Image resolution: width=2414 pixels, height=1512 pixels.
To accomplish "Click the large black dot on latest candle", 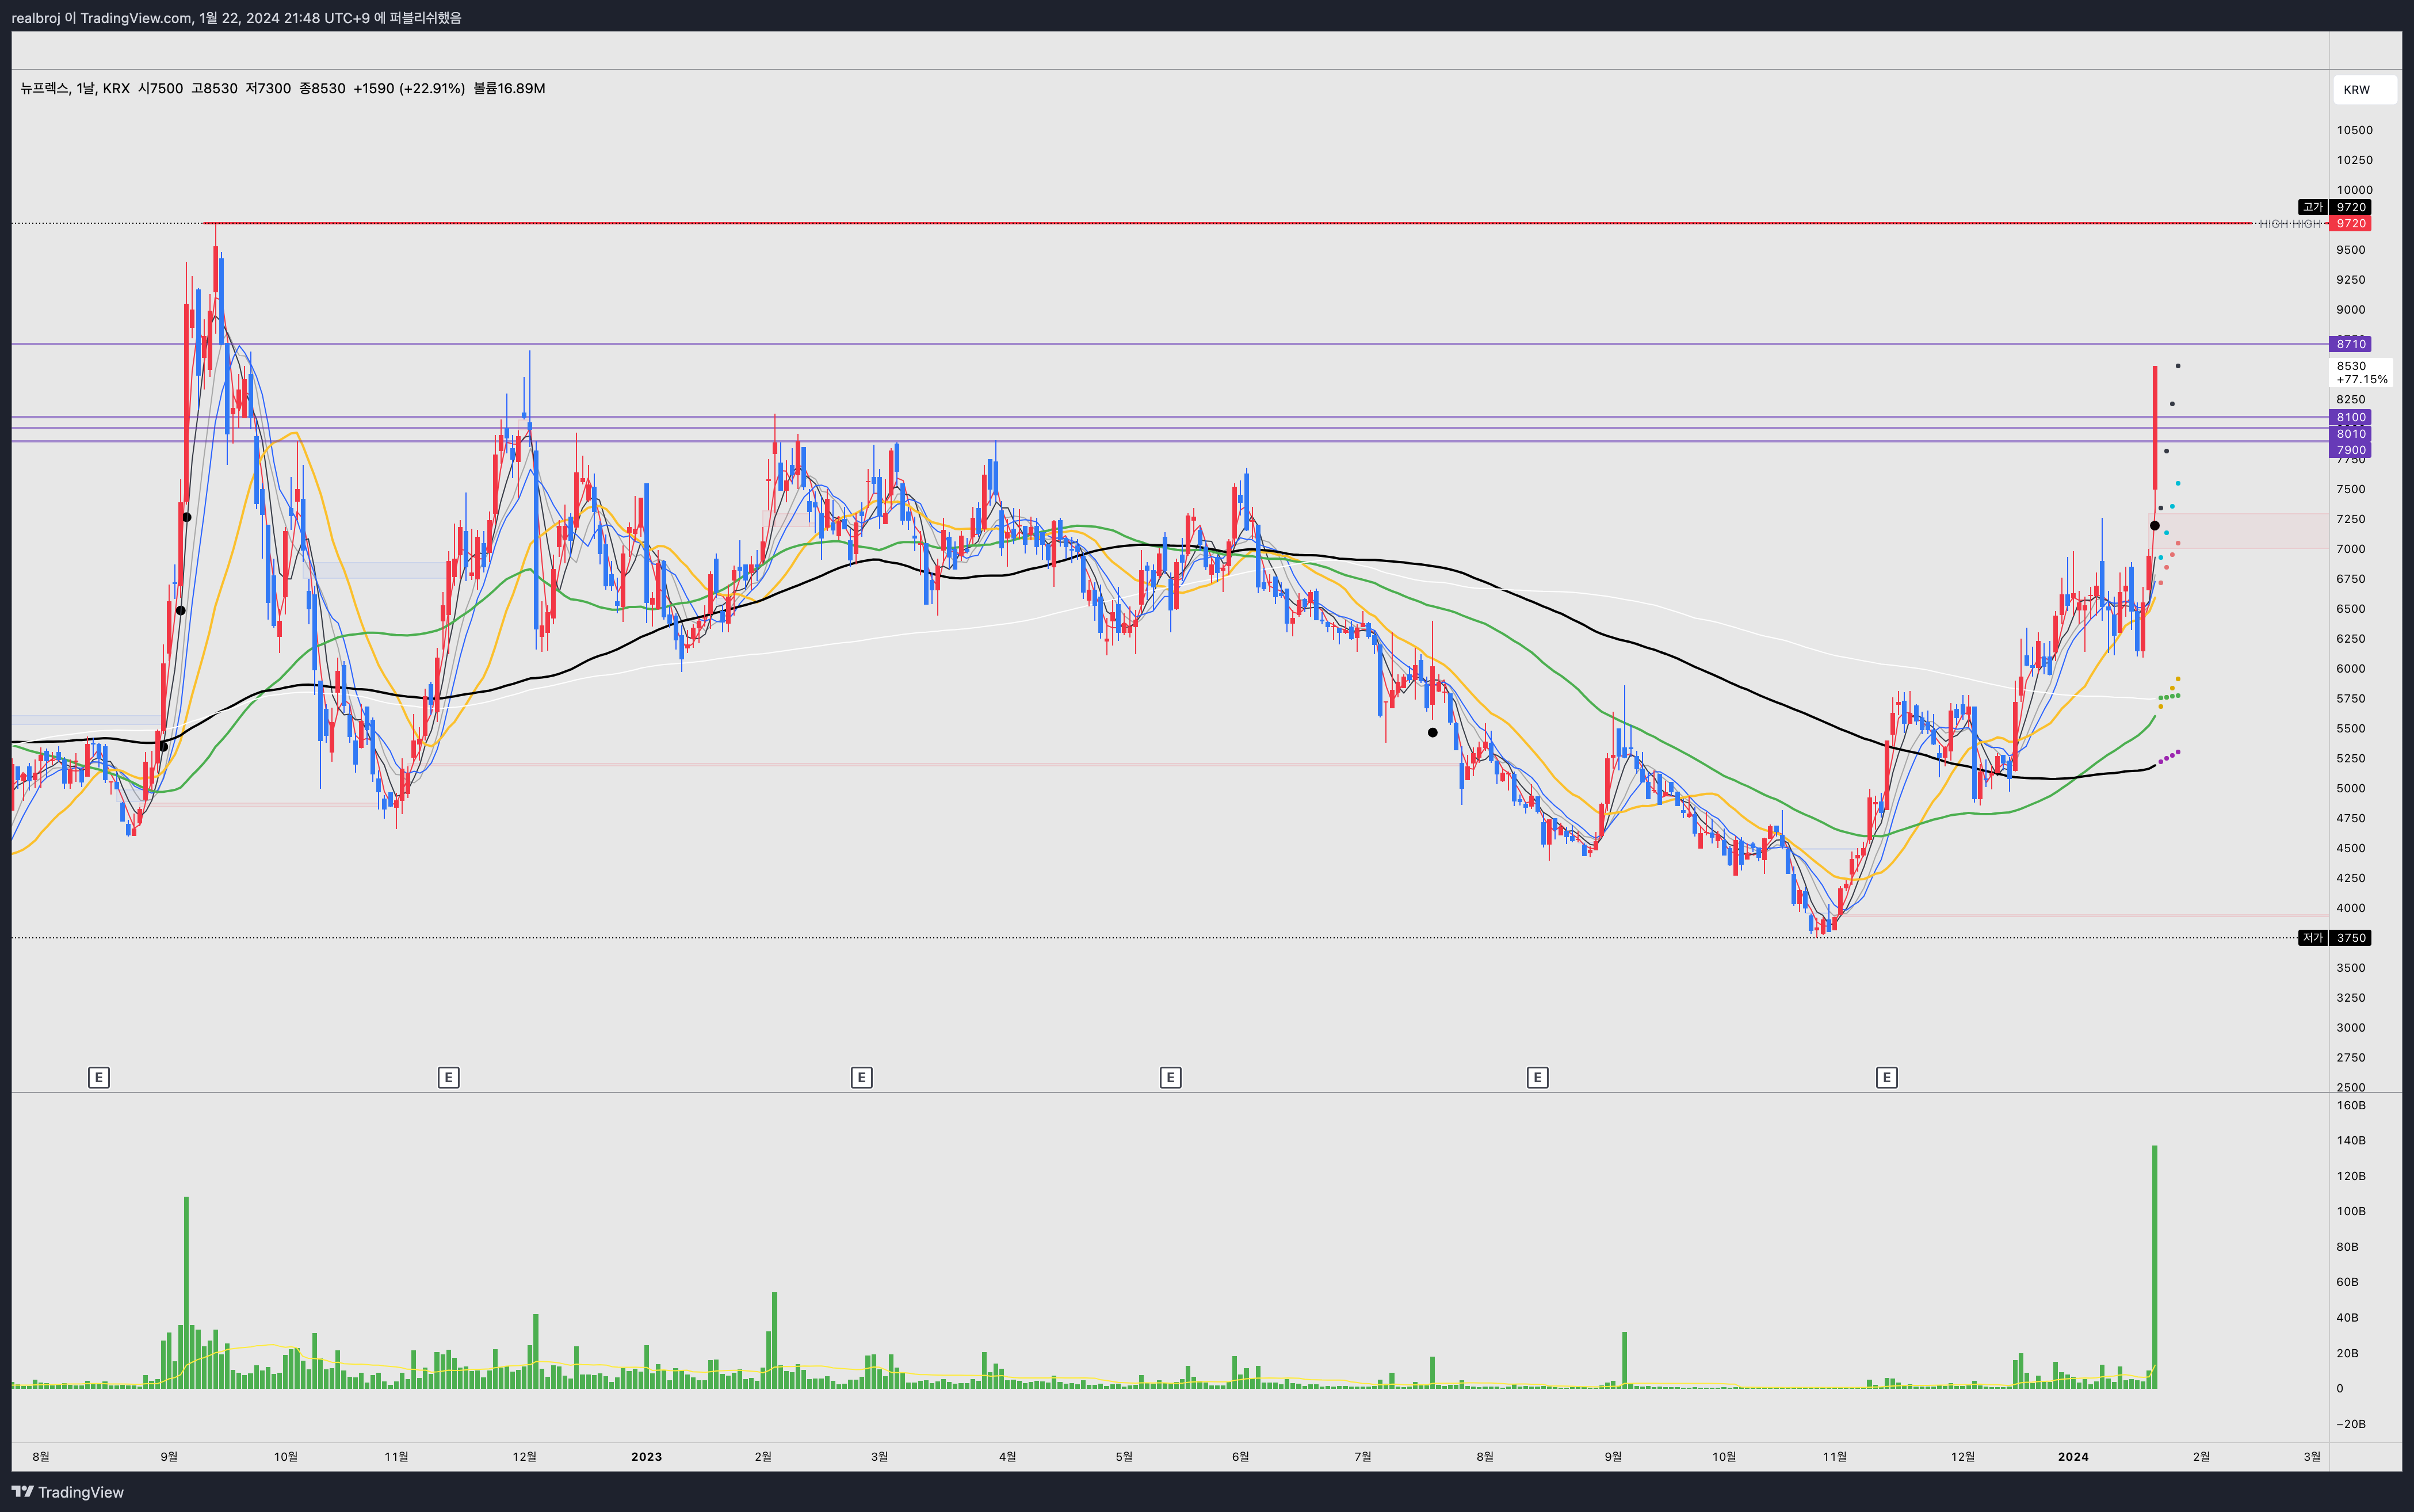I will (2154, 526).
